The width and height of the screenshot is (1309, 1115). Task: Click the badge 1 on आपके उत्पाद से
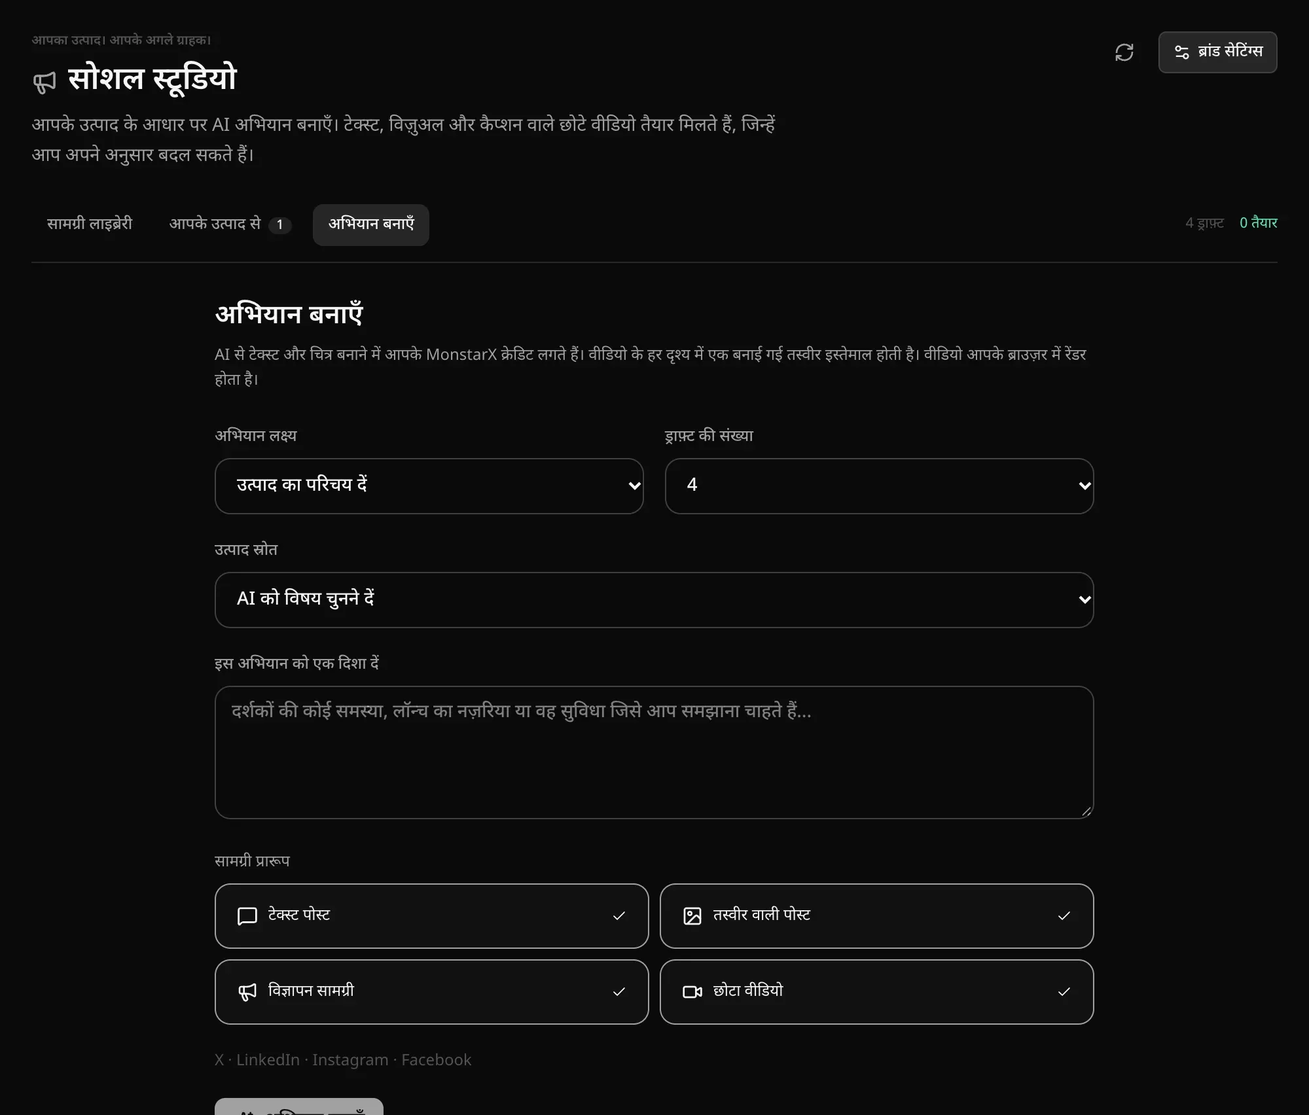tap(279, 224)
